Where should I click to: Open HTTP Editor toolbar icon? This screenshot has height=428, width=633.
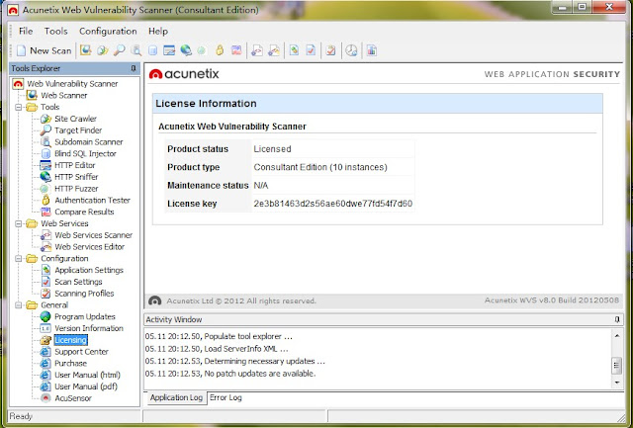tap(169, 50)
